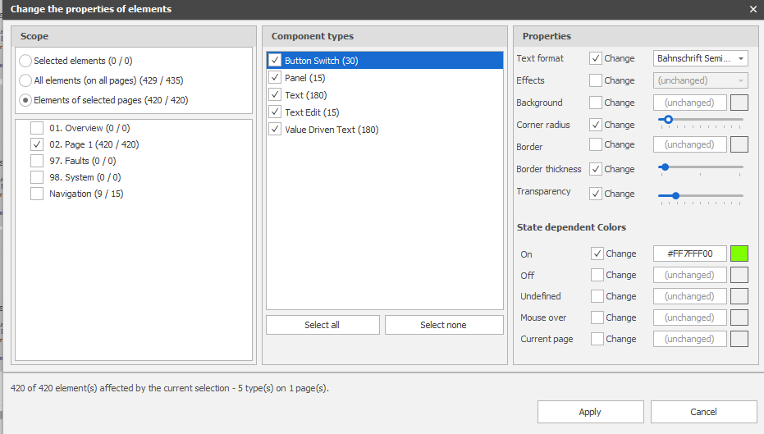Toggle the Corner radius Change checkbox

(x=596, y=125)
